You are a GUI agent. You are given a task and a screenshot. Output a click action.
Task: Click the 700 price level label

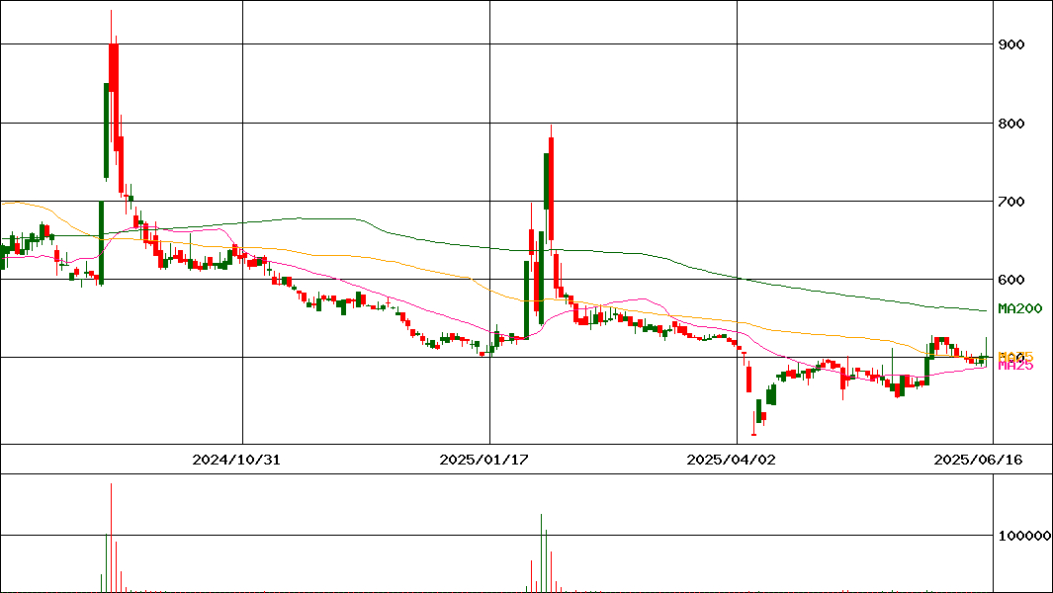pyautogui.click(x=1010, y=202)
